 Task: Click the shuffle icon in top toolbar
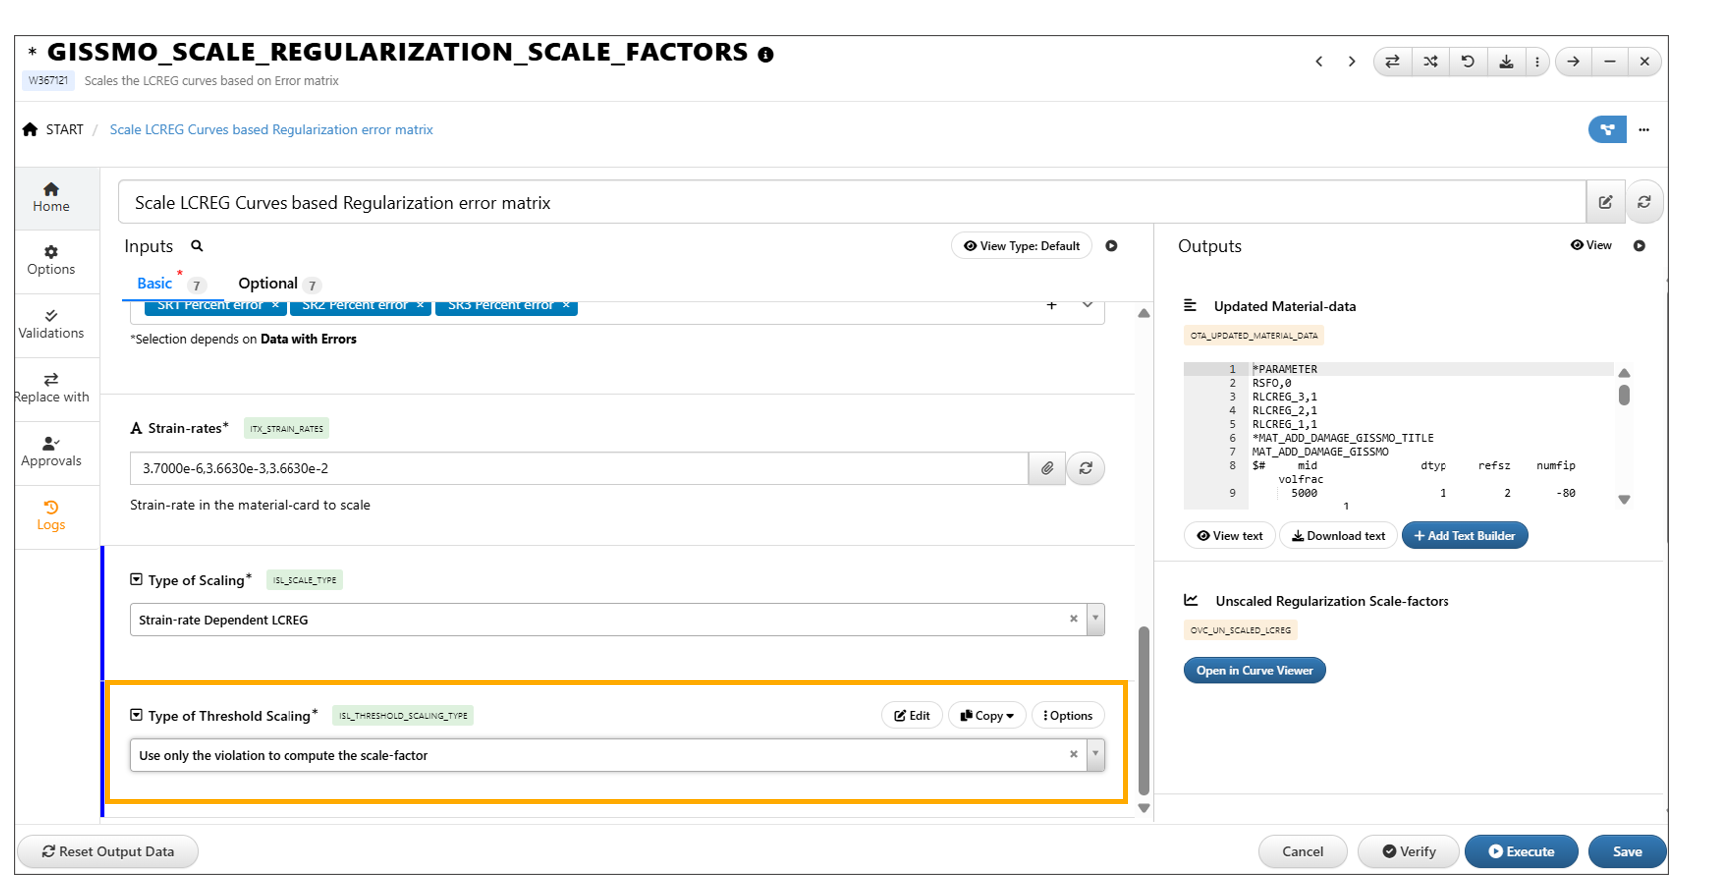tap(1430, 62)
